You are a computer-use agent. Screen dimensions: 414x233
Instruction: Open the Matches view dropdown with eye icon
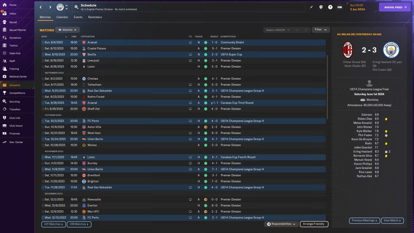pyautogui.click(x=67, y=30)
